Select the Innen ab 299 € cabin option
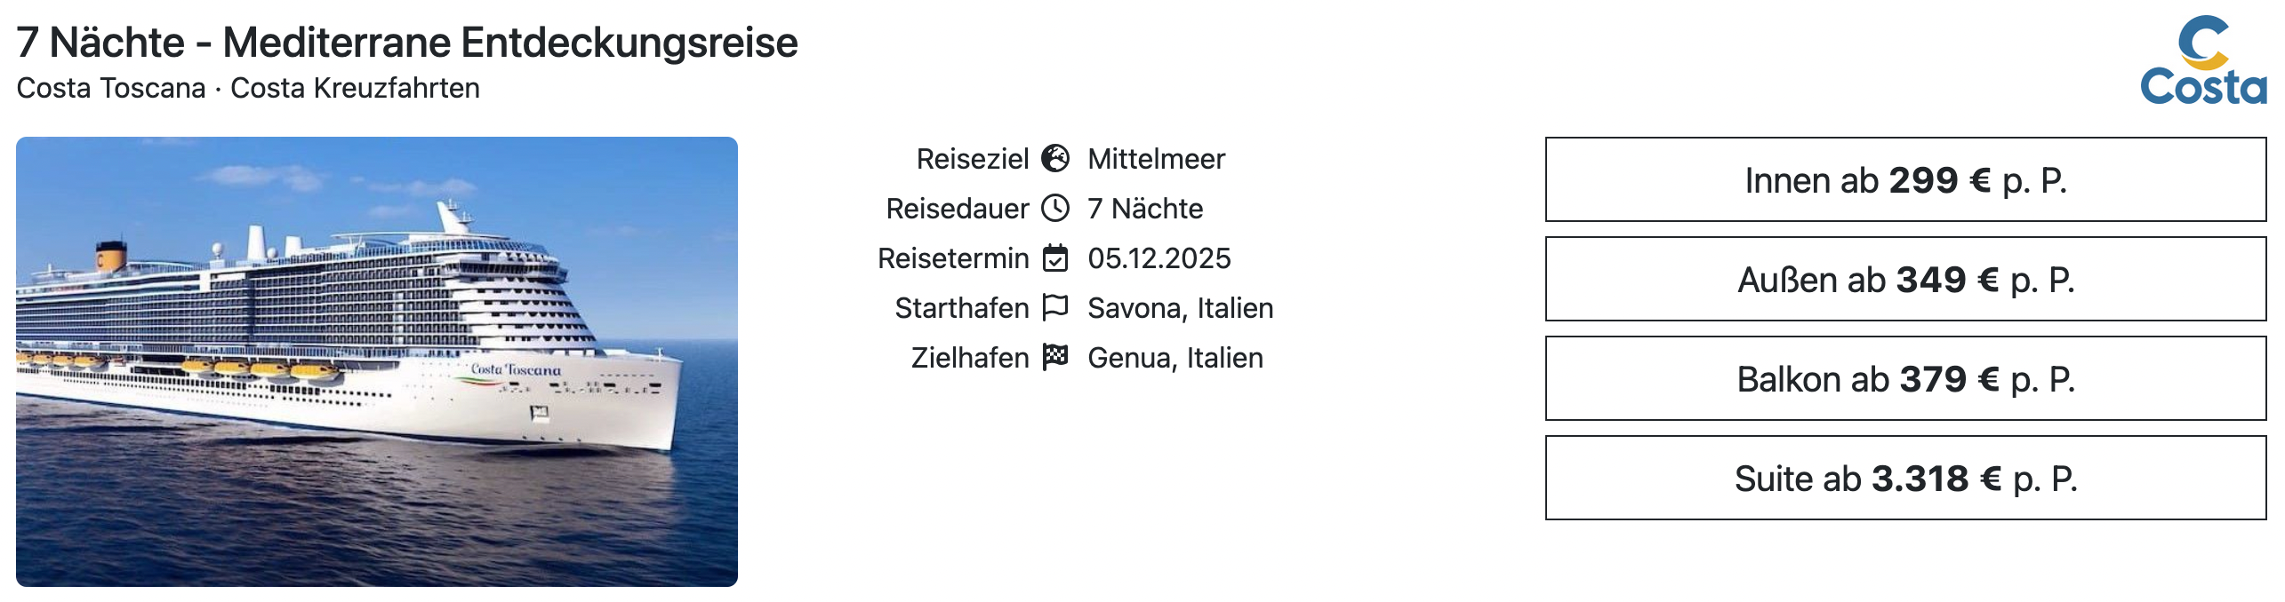The width and height of the screenshot is (2285, 602). pos(1905,180)
